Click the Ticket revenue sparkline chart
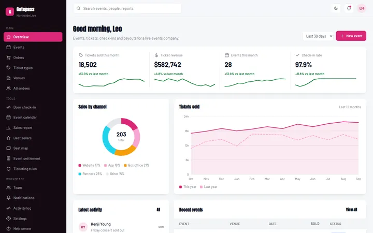Image resolution: width=373 pixels, height=233 pixels. 184,82
